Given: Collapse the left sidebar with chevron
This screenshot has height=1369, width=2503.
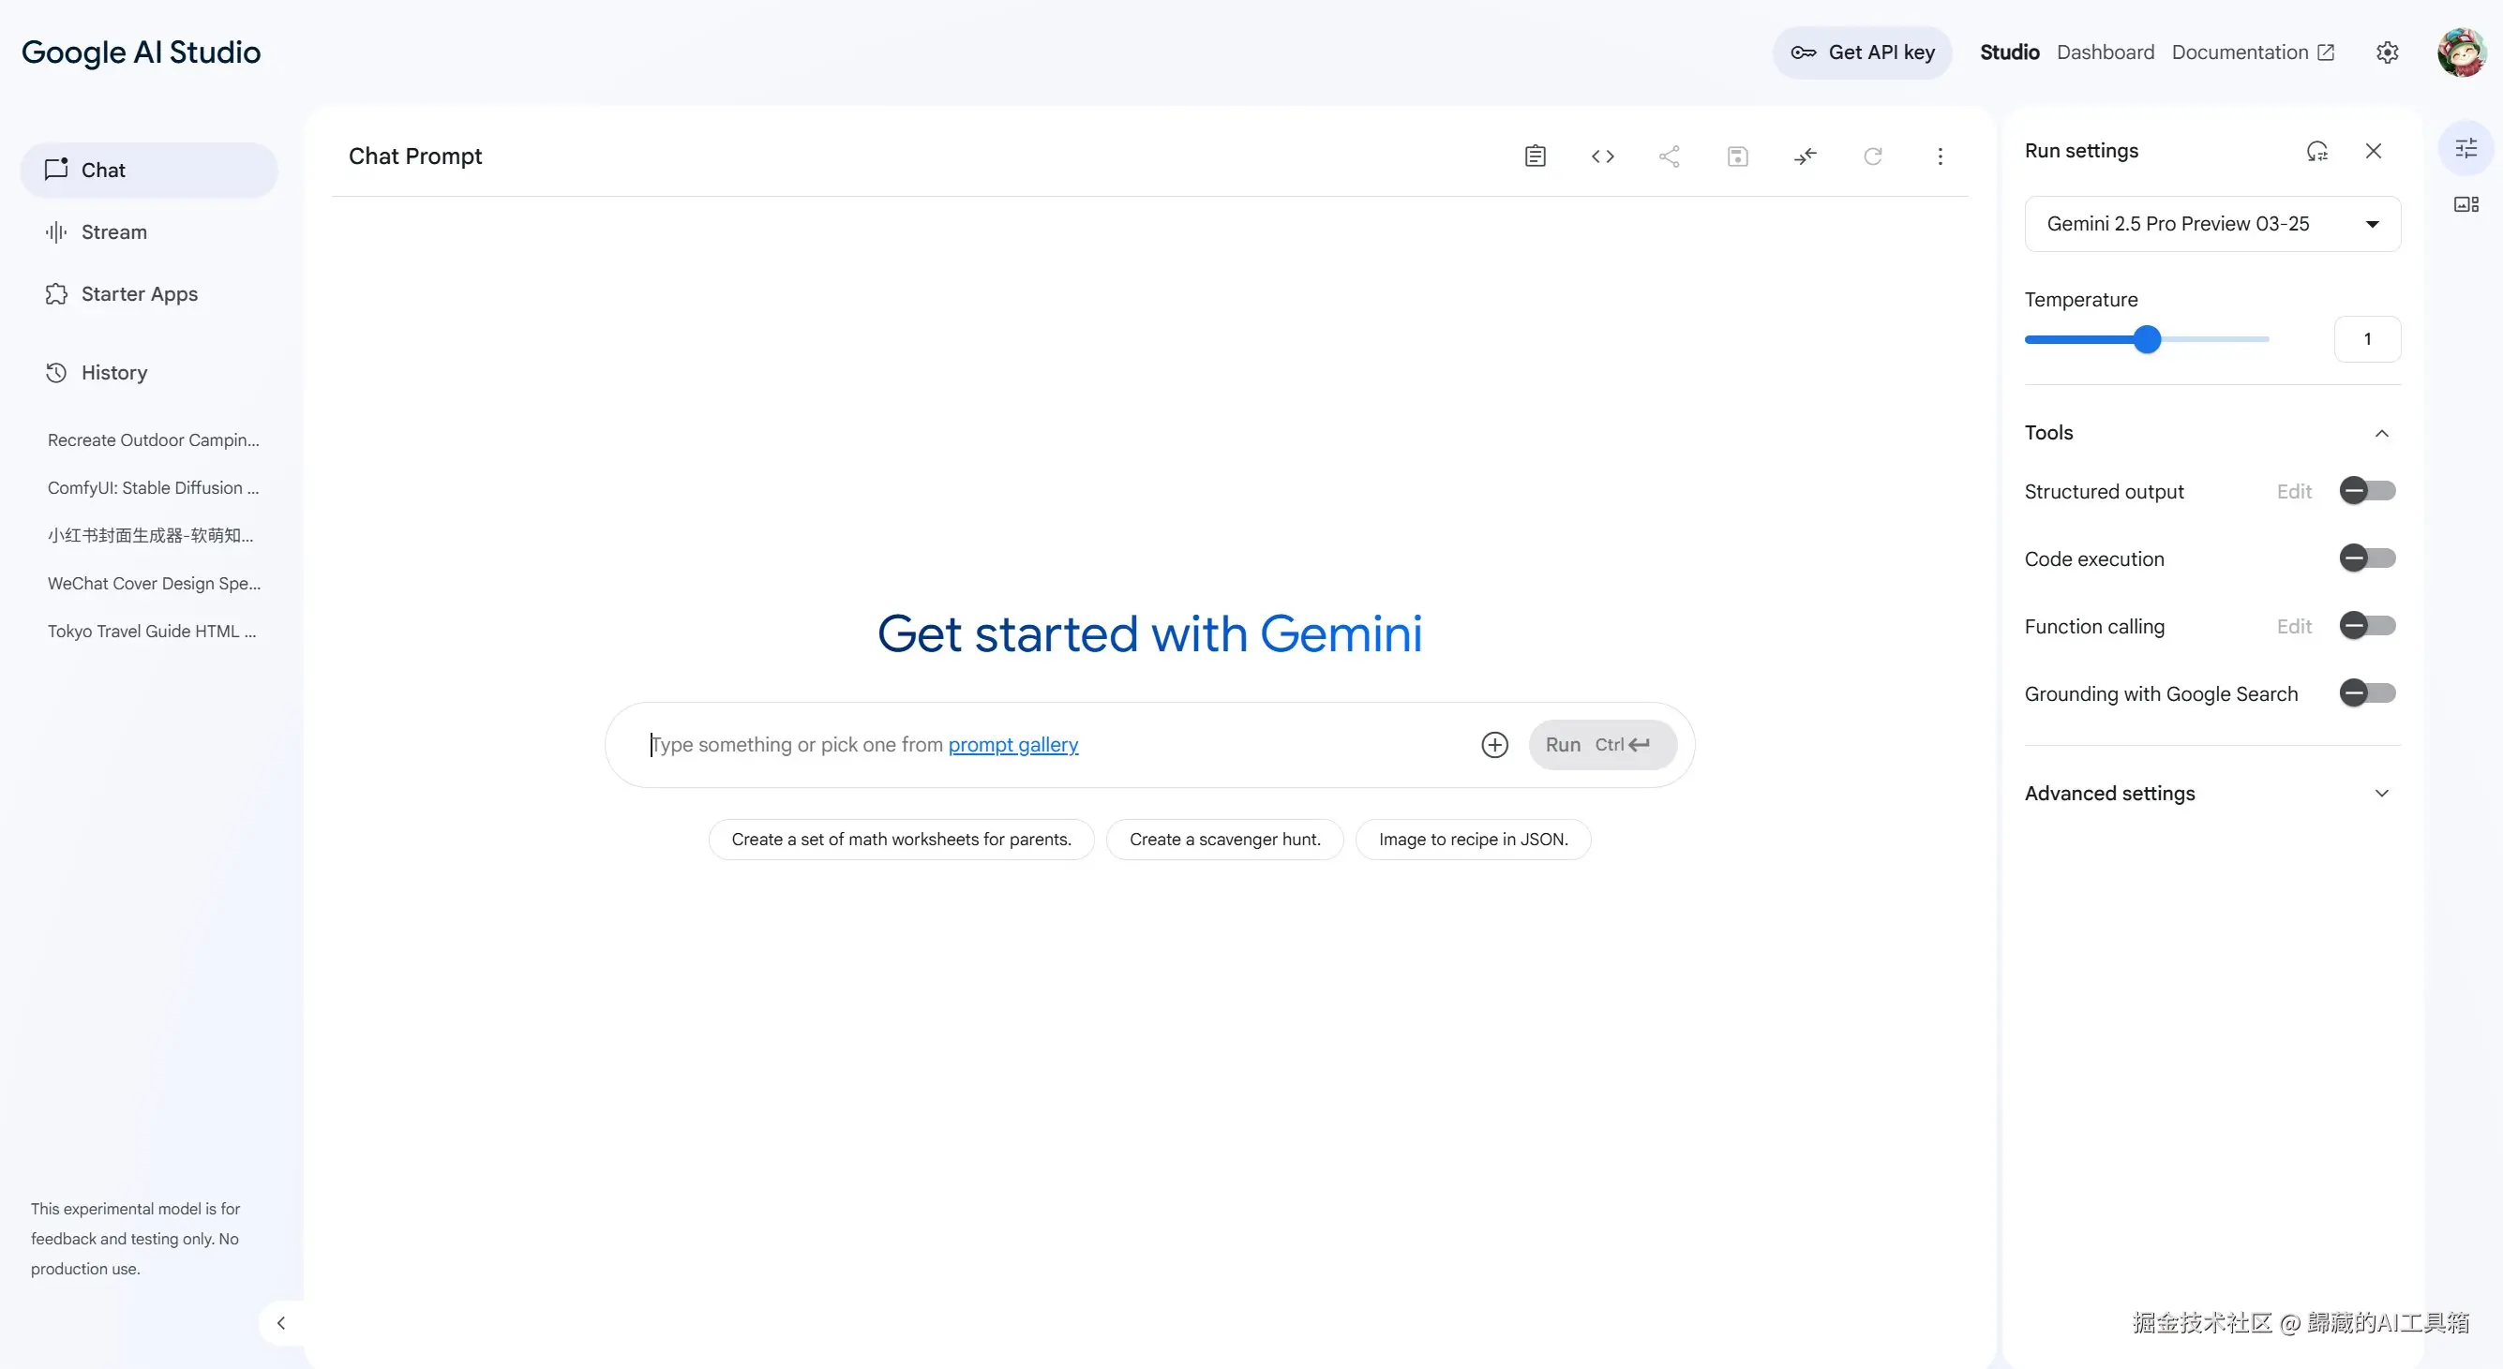Looking at the screenshot, I should coord(281,1322).
